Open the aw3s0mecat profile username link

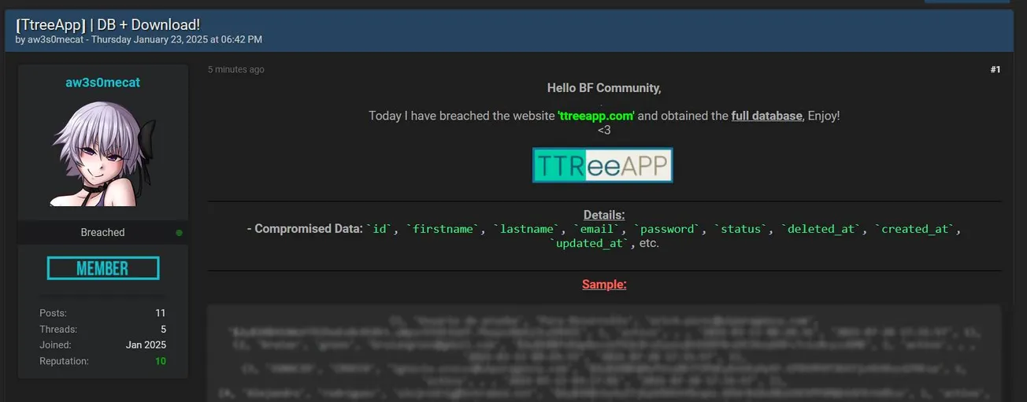(102, 83)
